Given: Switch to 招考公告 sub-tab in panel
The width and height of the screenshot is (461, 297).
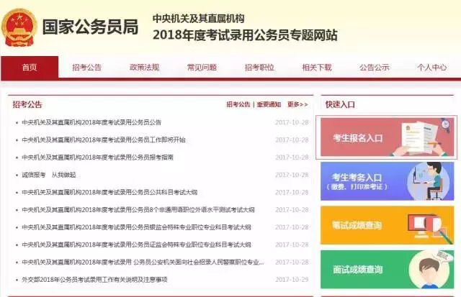Looking at the screenshot, I should 238,104.
